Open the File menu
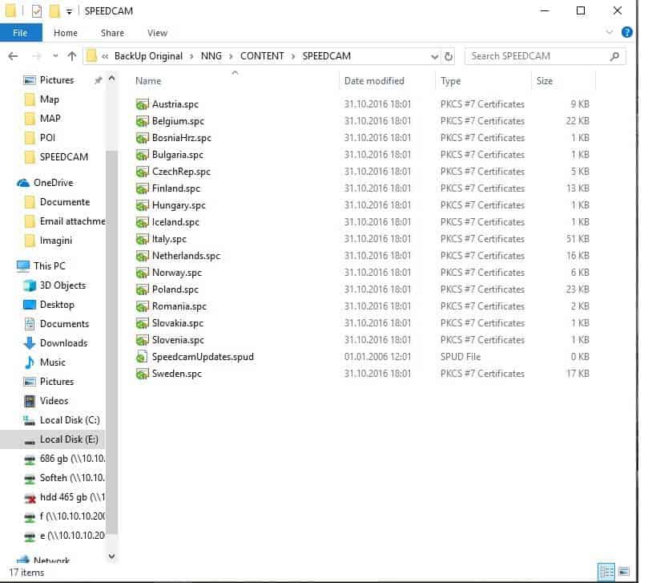Screen dimensions: 656x583 (x=20, y=33)
